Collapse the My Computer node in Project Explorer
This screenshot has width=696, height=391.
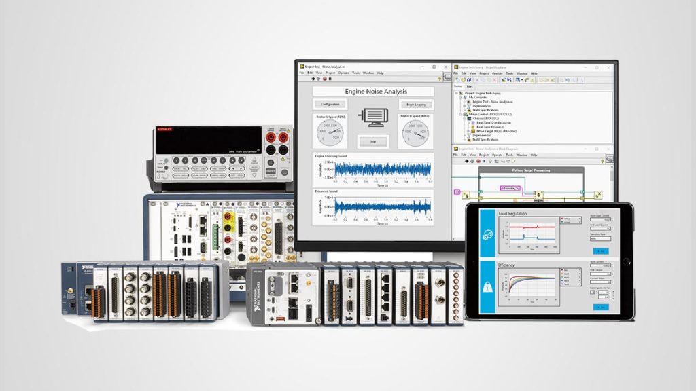460,98
